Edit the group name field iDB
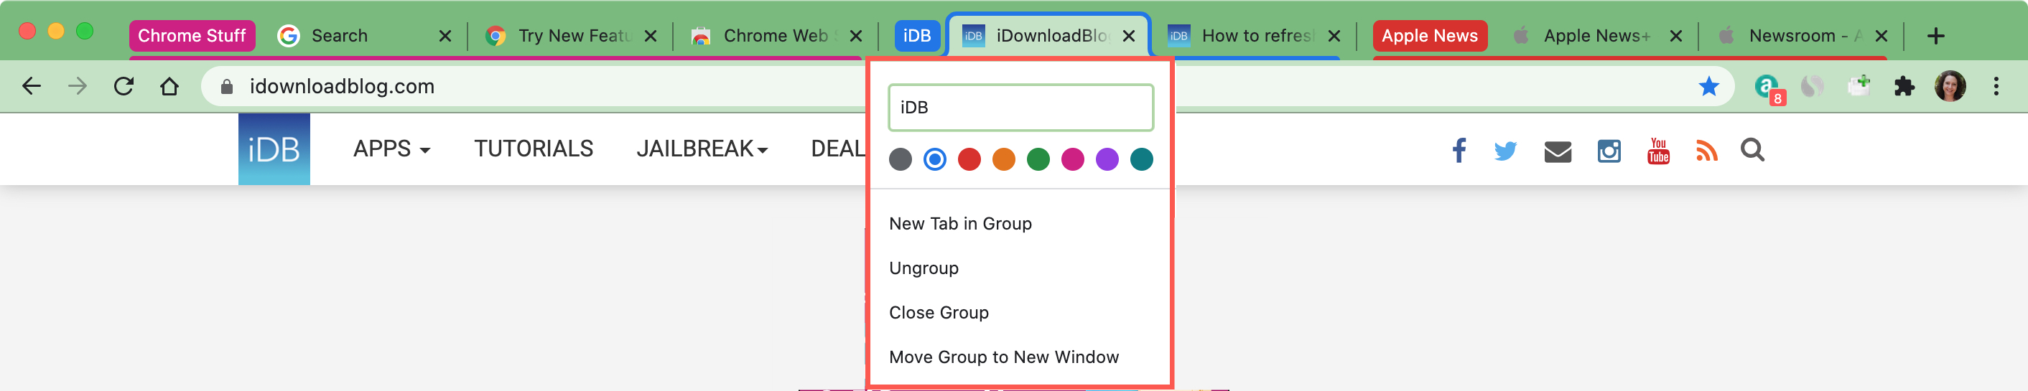This screenshot has width=2028, height=391. pos(1020,108)
